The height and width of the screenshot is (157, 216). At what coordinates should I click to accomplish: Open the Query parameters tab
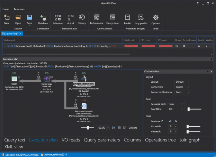(102, 140)
